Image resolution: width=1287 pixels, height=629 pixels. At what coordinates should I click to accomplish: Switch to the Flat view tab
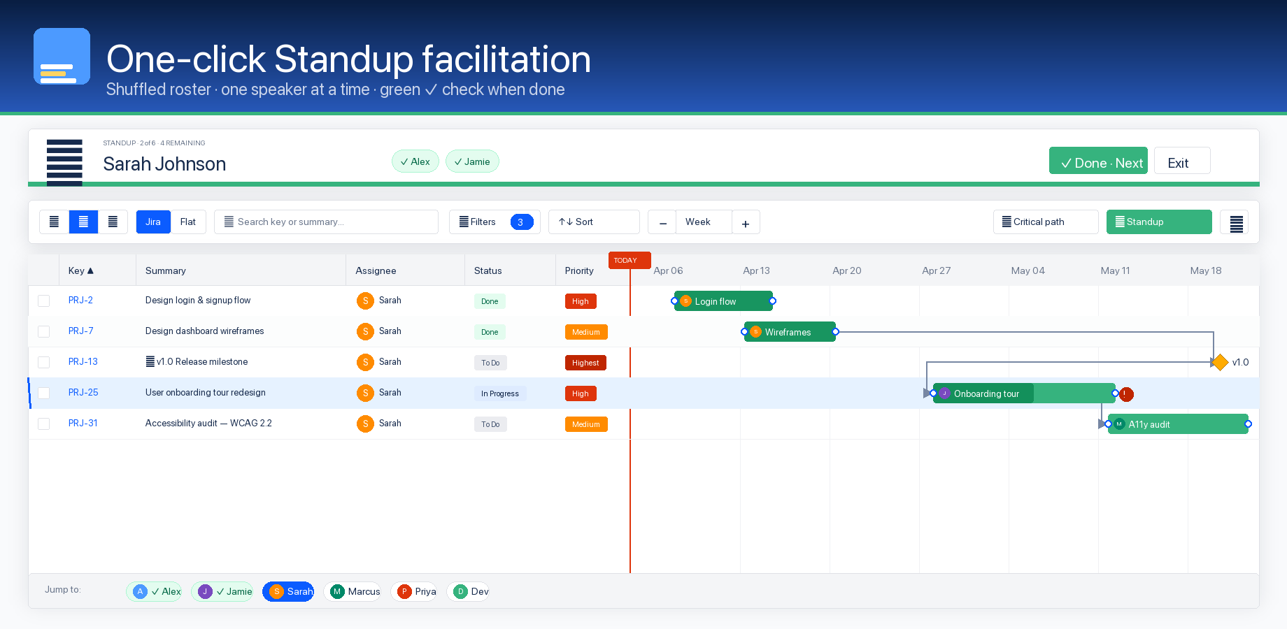pyautogui.click(x=188, y=222)
